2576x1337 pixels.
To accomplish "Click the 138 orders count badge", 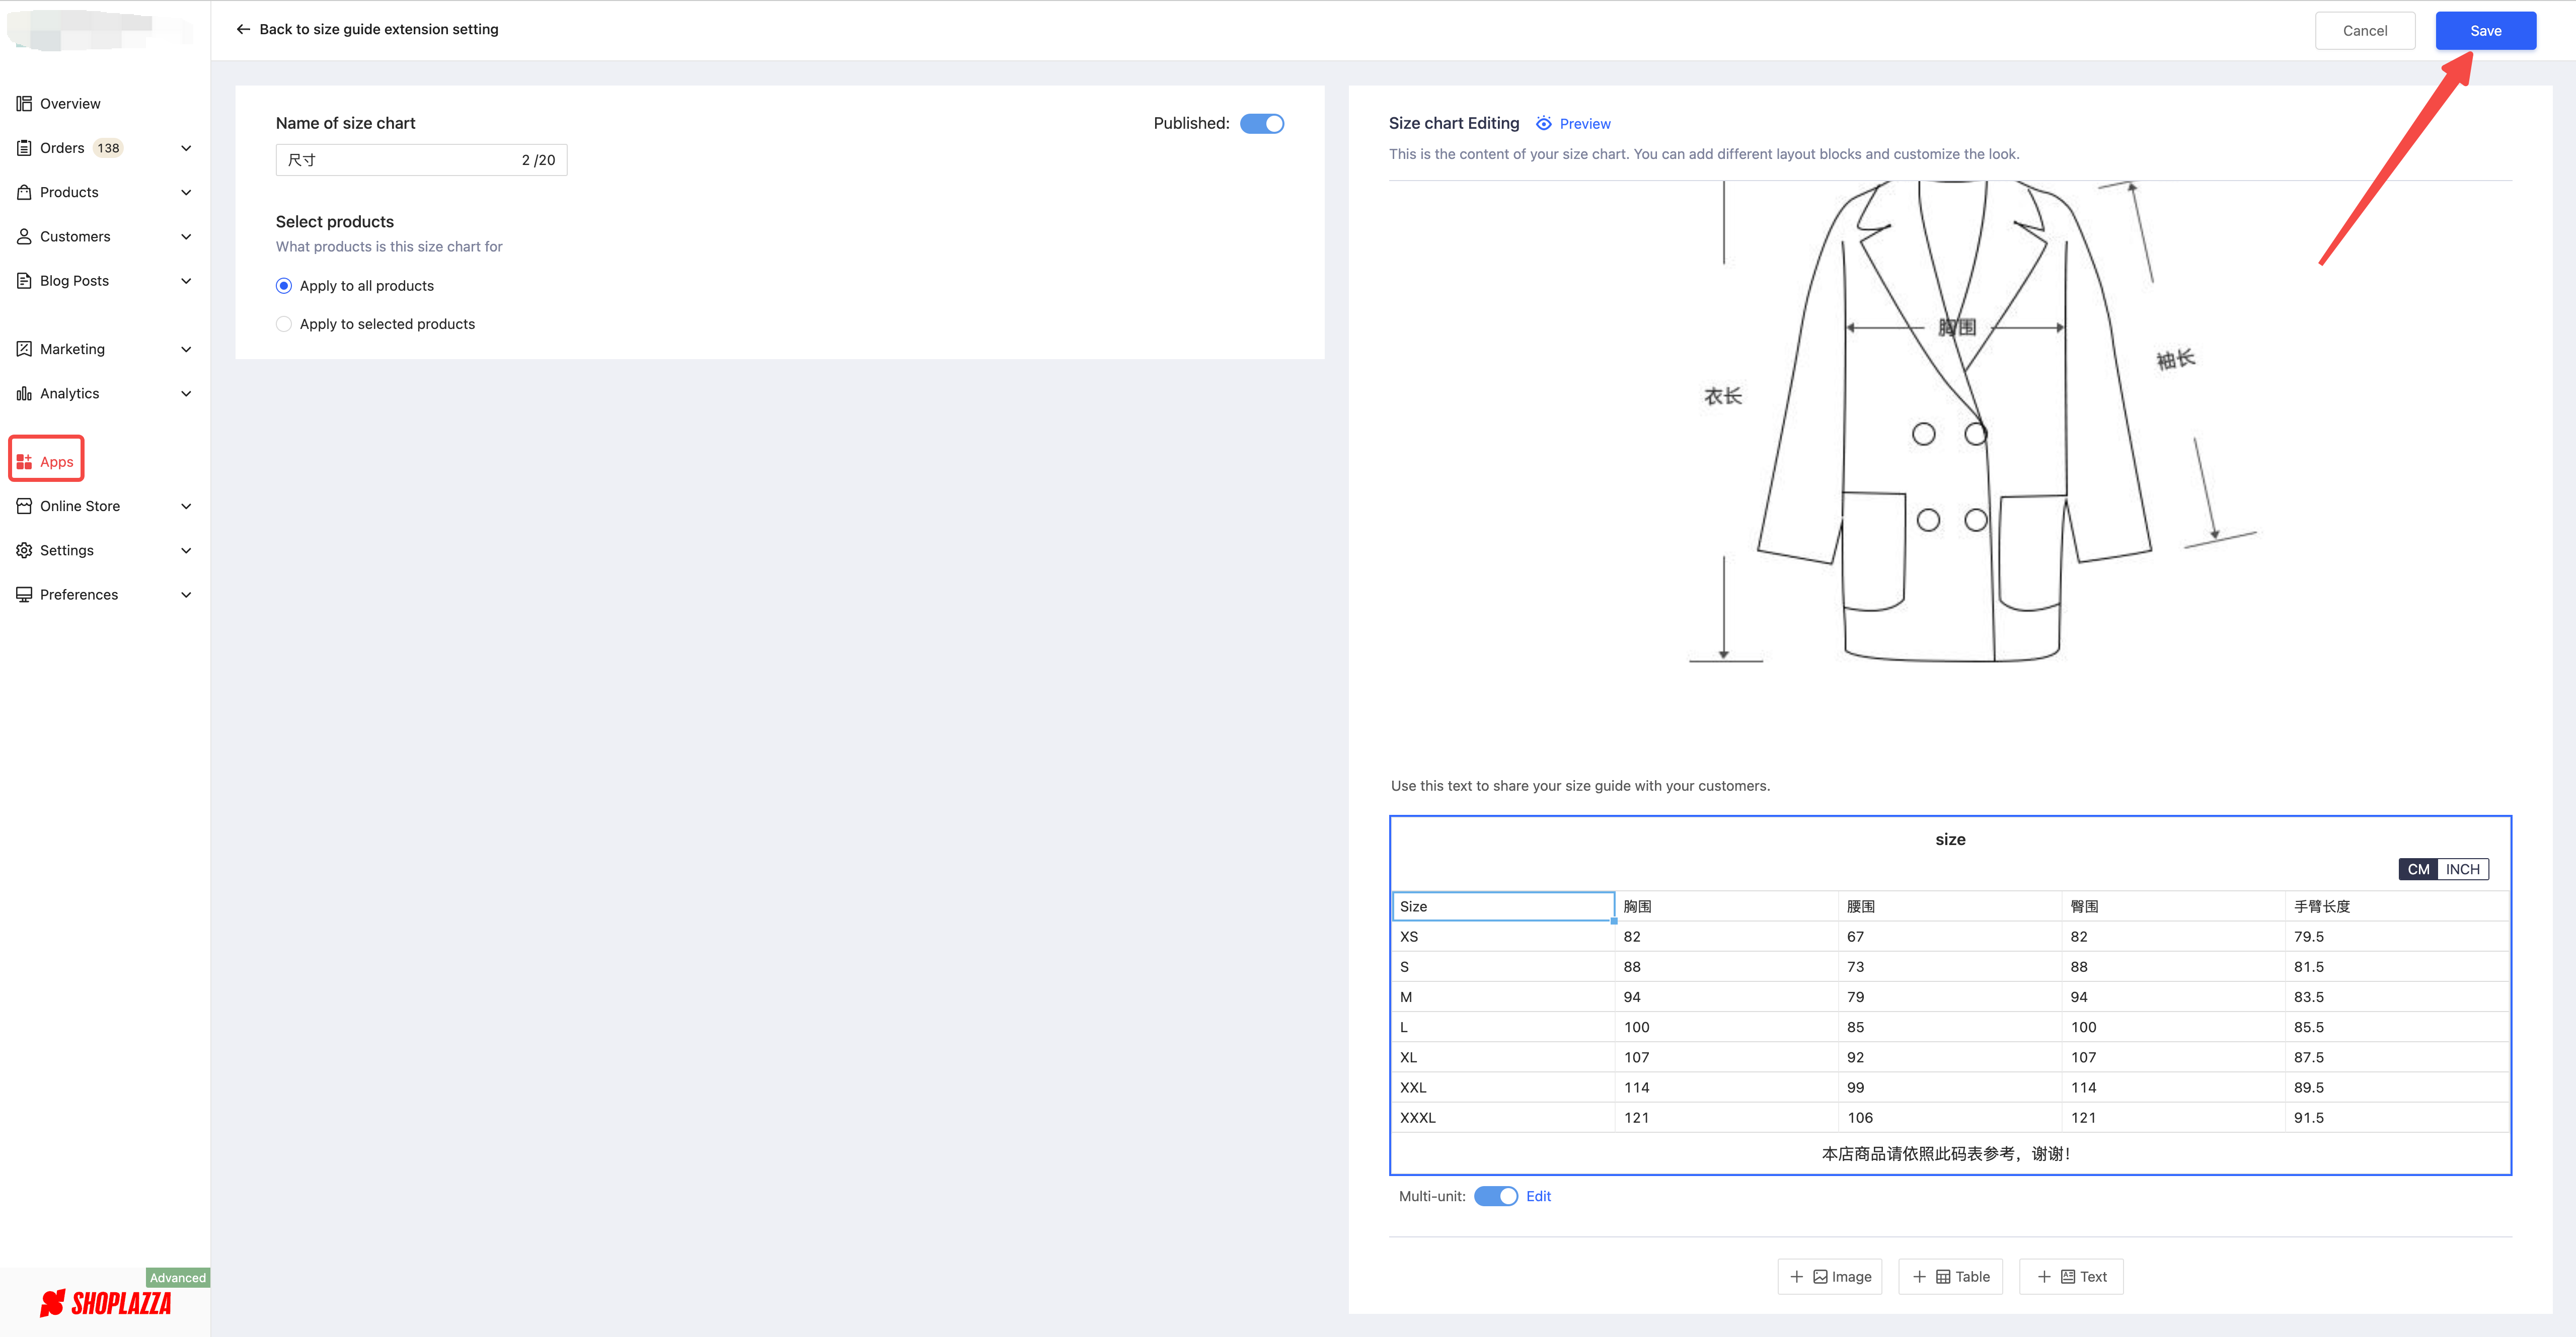I will pos(108,148).
